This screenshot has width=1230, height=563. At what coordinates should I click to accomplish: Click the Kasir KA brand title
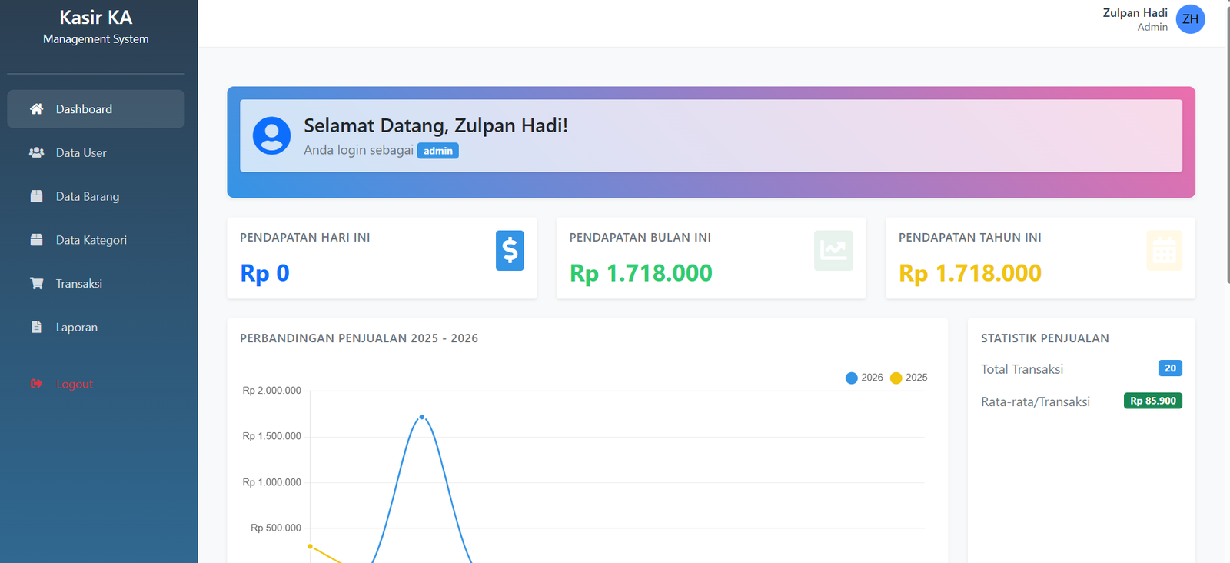click(x=96, y=18)
